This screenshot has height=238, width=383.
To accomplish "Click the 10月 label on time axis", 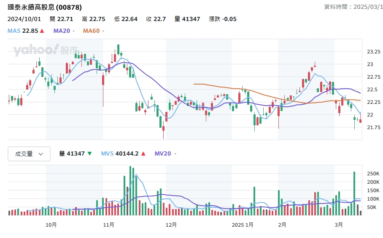I will pos(51,225).
